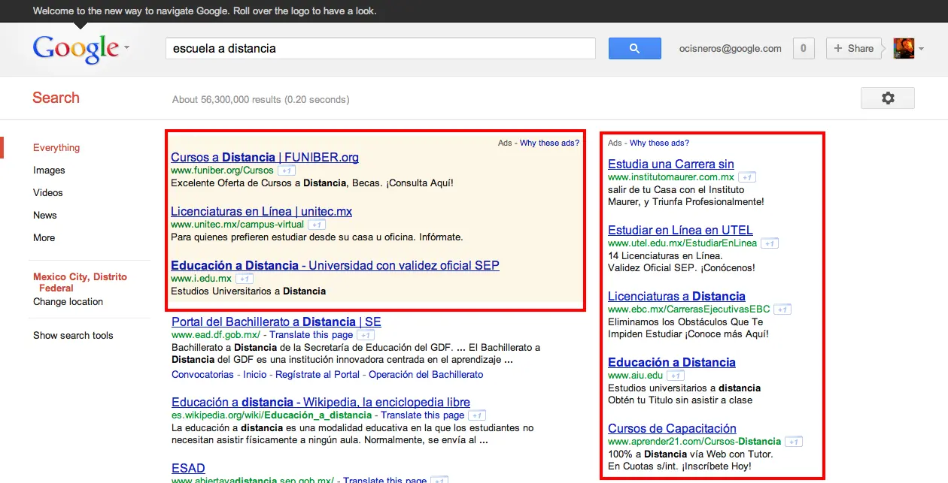Switch to Images results
The width and height of the screenshot is (948, 483).
[x=49, y=170]
